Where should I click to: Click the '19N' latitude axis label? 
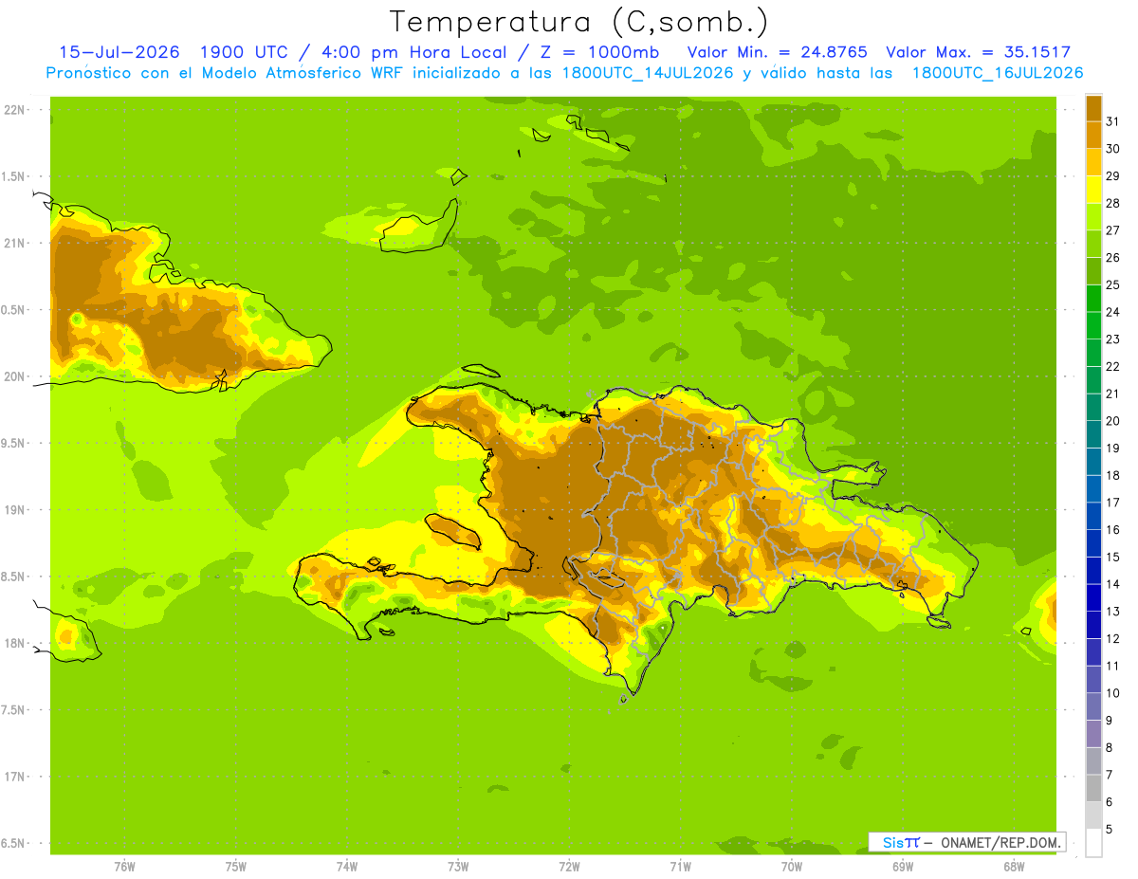point(13,509)
